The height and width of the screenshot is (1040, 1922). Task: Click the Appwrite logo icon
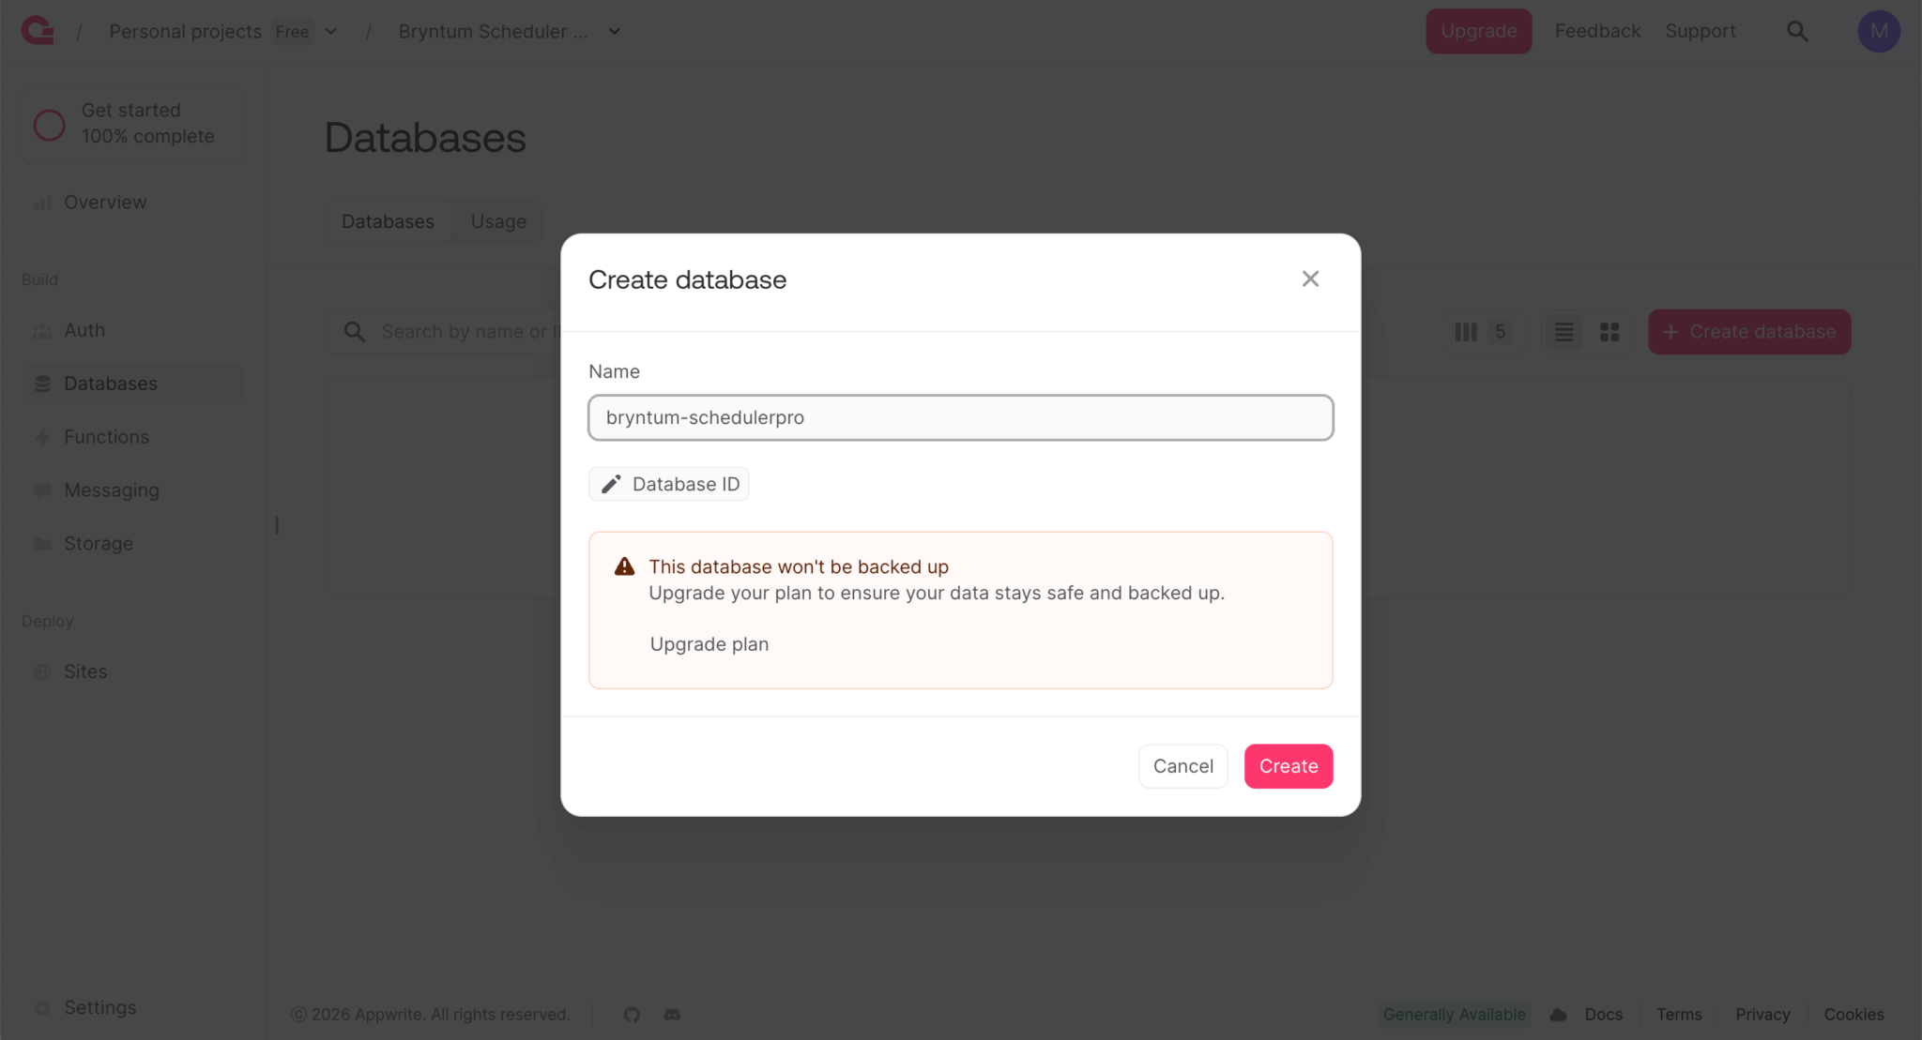pyautogui.click(x=38, y=31)
